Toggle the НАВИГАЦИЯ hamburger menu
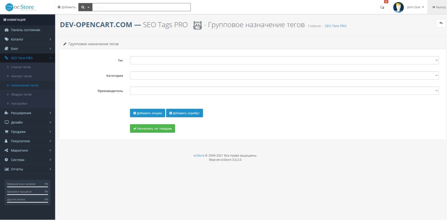The width and height of the screenshot is (447, 220). (x=5, y=20)
